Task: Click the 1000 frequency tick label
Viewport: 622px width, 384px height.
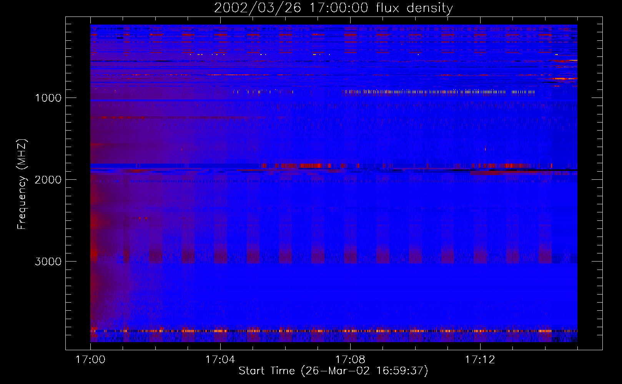Action: coord(48,98)
